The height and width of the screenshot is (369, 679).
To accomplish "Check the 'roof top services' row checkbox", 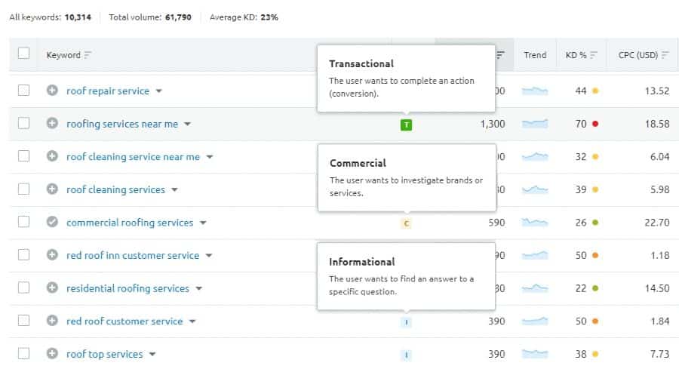I will (x=24, y=353).
